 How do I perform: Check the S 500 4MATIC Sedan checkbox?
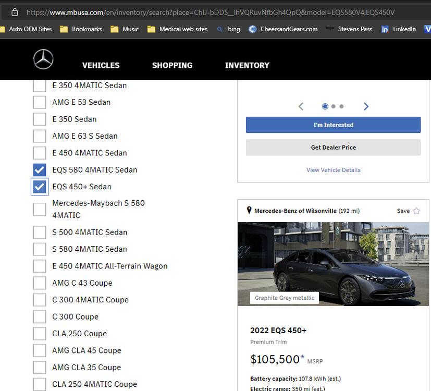(40, 233)
